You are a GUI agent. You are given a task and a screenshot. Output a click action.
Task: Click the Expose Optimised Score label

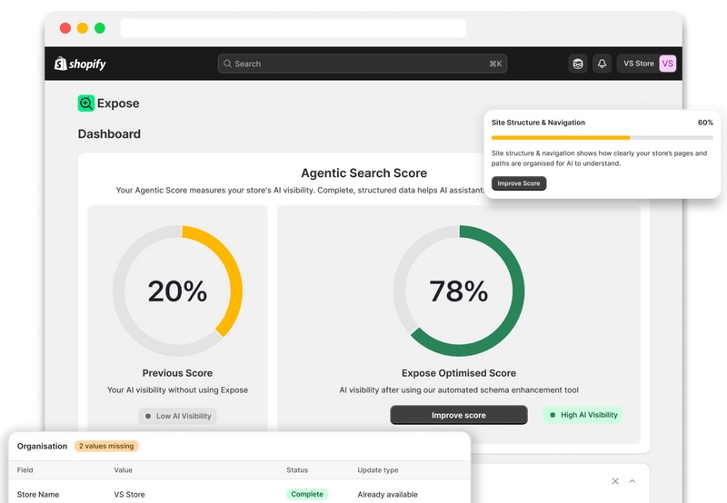tap(459, 373)
